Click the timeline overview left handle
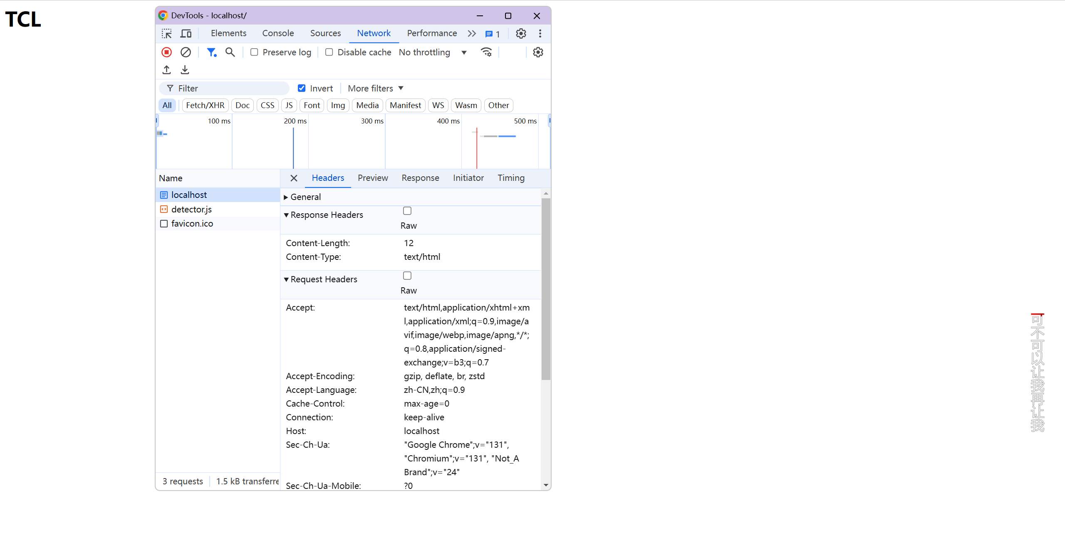Screen dimensions: 1065x560 (157, 121)
